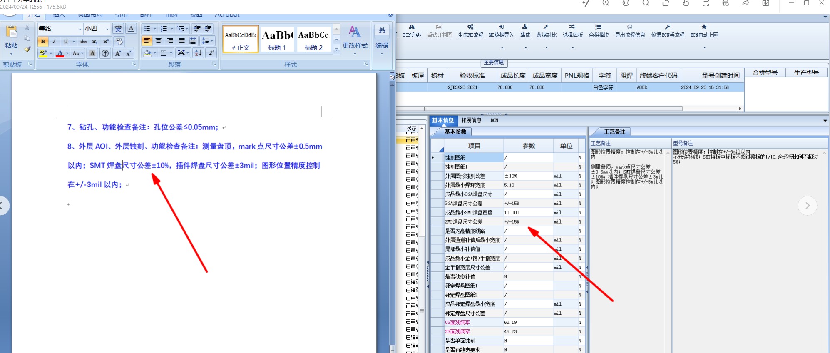The image size is (830, 353).
Task: Go to next image with right chevron
Action: (808, 206)
